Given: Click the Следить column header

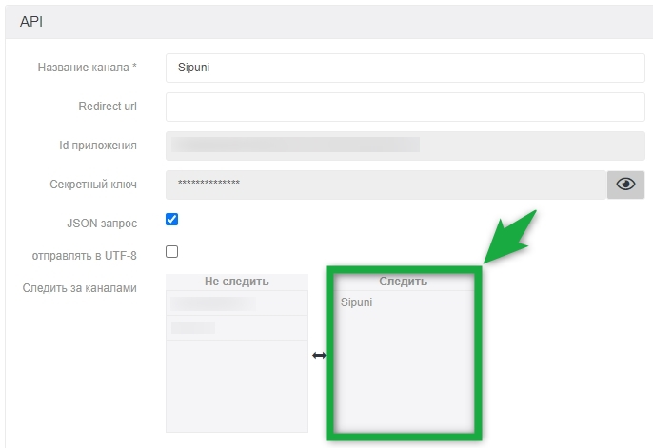Looking at the screenshot, I should [403, 282].
